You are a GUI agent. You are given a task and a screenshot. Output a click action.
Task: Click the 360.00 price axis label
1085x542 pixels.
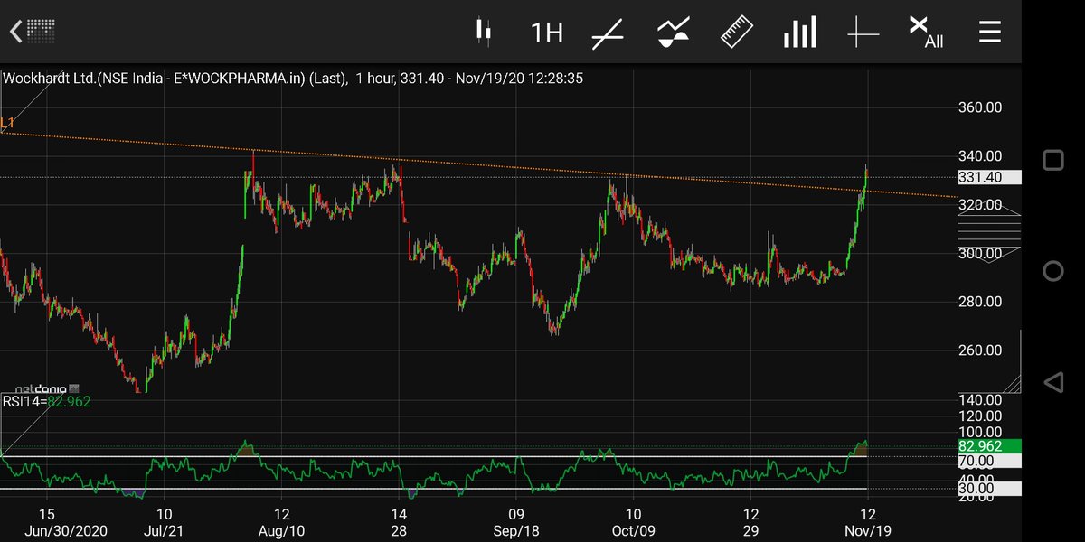(x=980, y=107)
